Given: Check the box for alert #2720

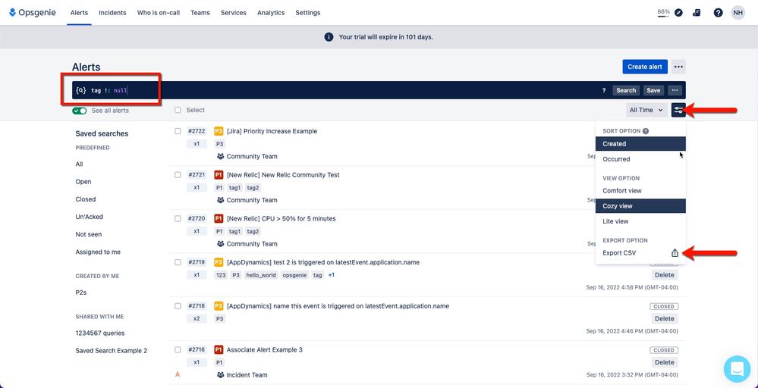Looking at the screenshot, I should coord(178,218).
